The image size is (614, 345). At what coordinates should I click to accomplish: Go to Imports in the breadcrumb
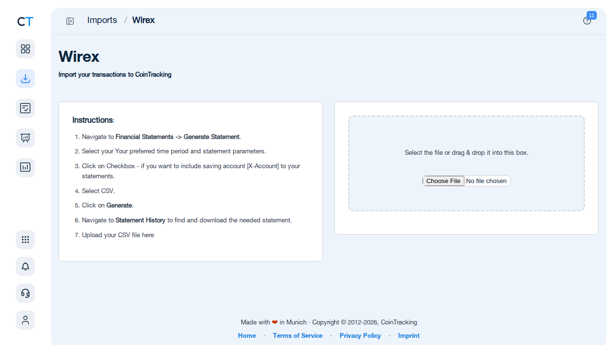[102, 20]
